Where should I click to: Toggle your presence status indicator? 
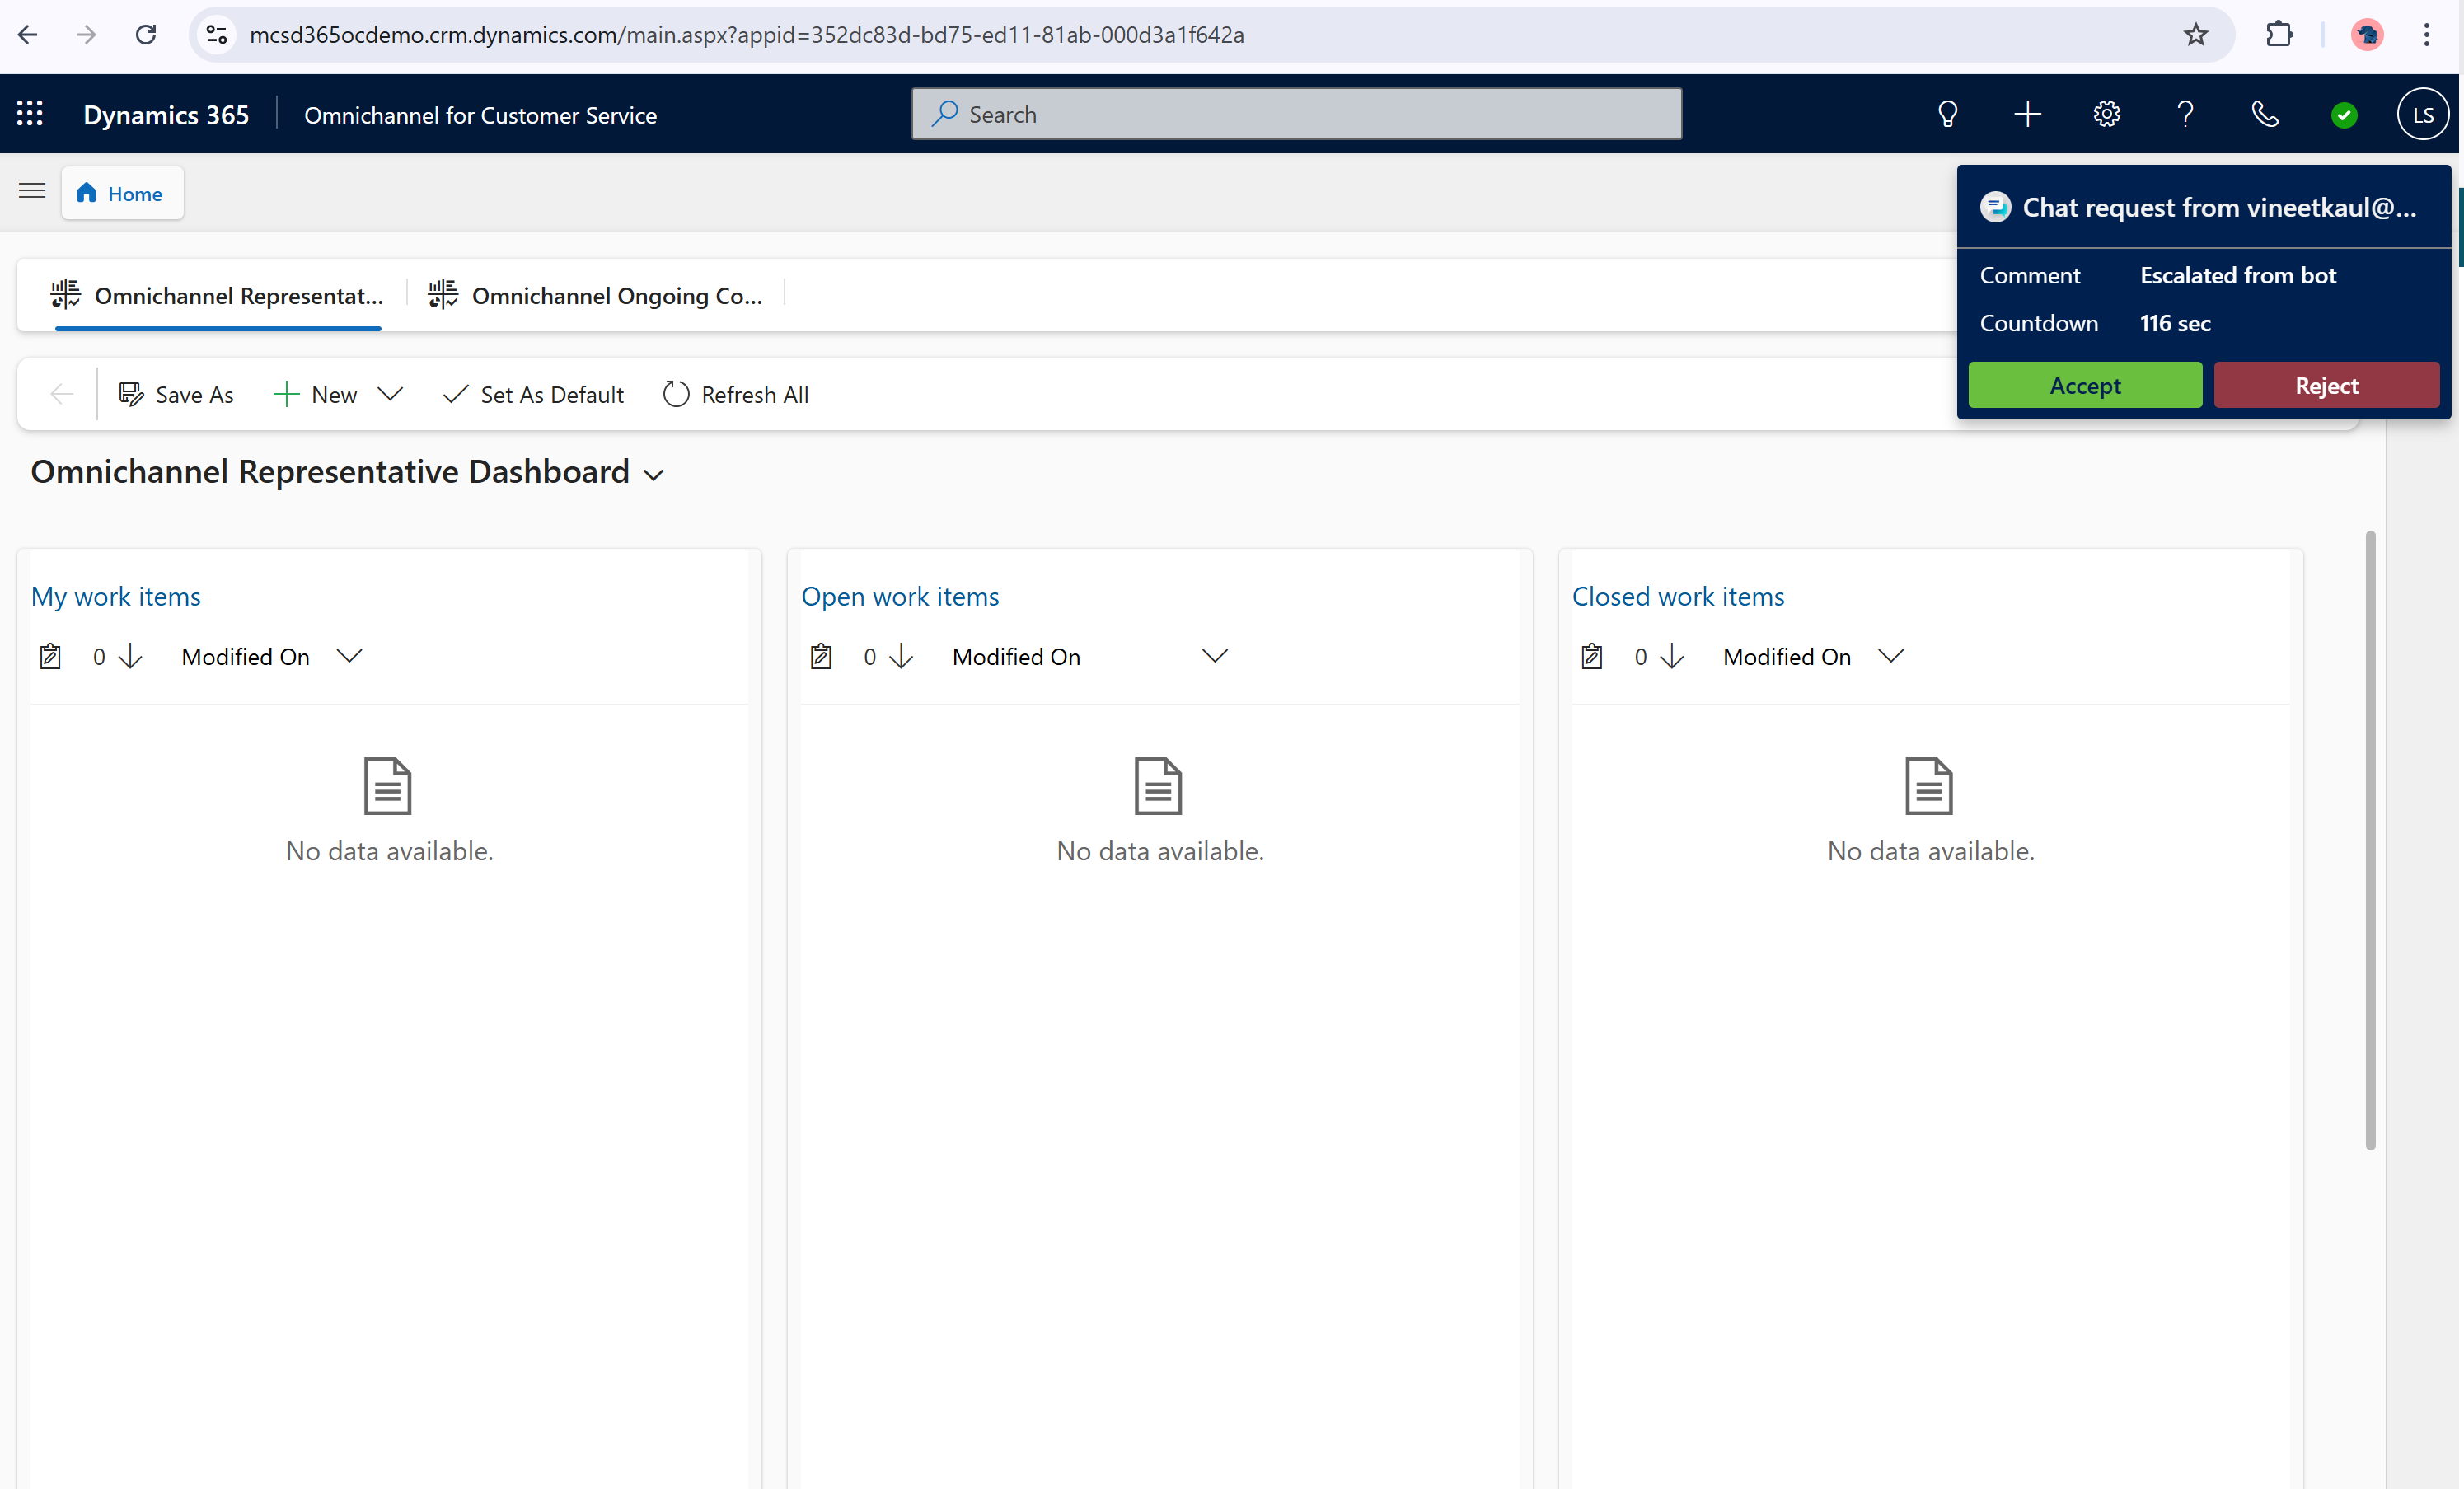[x=2344, y=115]
